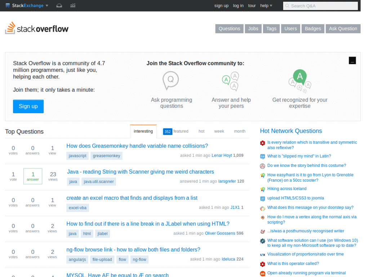Click the jlabel tag

pyautogui.click(x=102, y=234)
